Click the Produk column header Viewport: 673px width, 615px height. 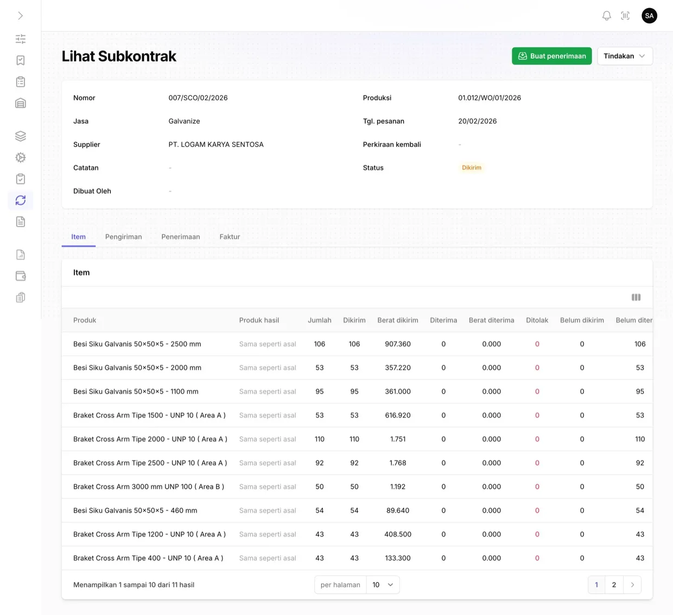pos(85,320)
